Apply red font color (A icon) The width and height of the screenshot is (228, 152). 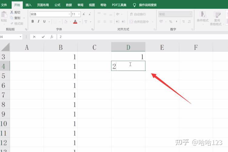point(75,22)
